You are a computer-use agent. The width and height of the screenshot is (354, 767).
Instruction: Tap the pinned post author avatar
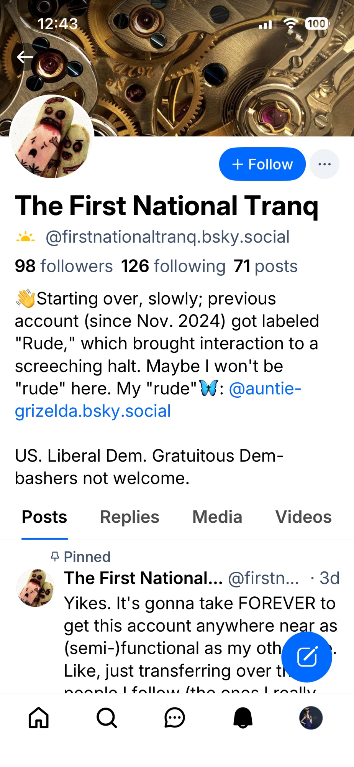(35, 588)
